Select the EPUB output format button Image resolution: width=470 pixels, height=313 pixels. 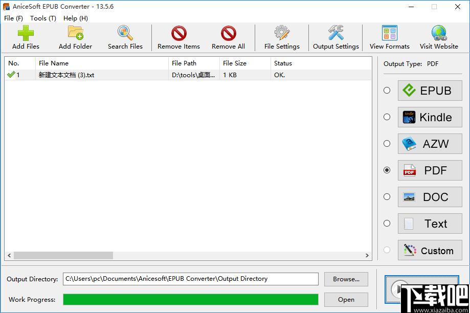coord(430,91)
